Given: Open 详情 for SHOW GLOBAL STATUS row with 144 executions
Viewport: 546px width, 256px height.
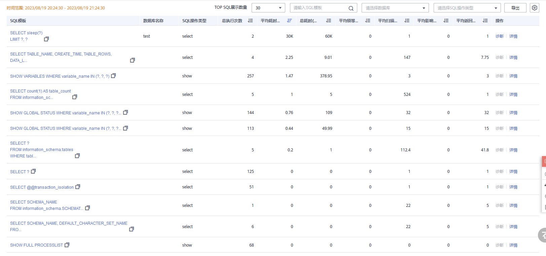Looking at the screenshot, I should [513, 113].
